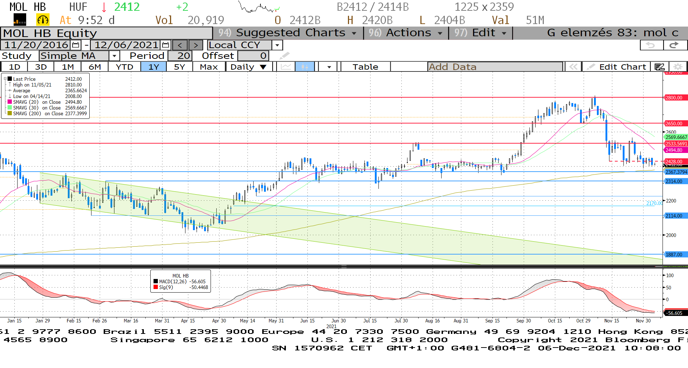
Task: Click the chart title G elemzés 83
Action: 613,33
